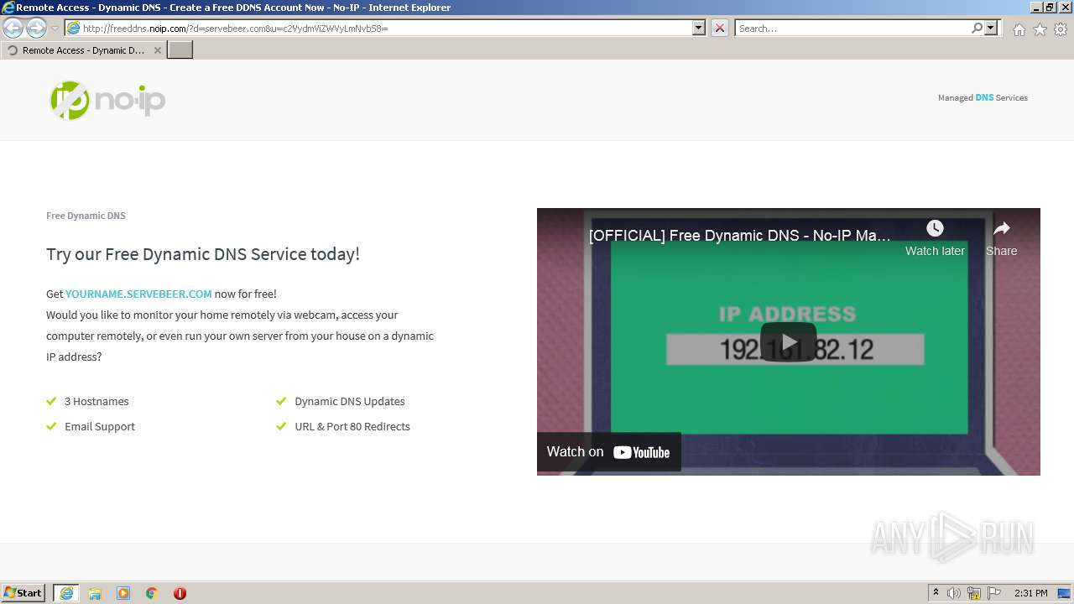The image size is (1074, 604).
Task: Click the YOURNAME.SERVEBEER.COM link
Action: 138,294
